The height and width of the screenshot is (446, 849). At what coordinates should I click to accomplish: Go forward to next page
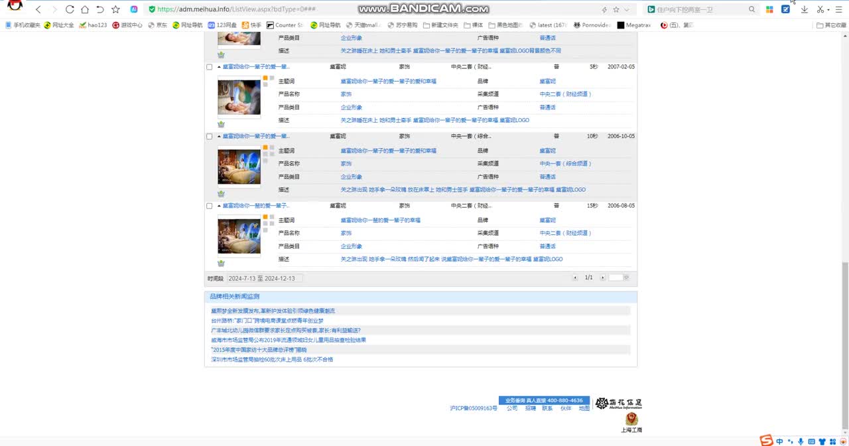54,9
